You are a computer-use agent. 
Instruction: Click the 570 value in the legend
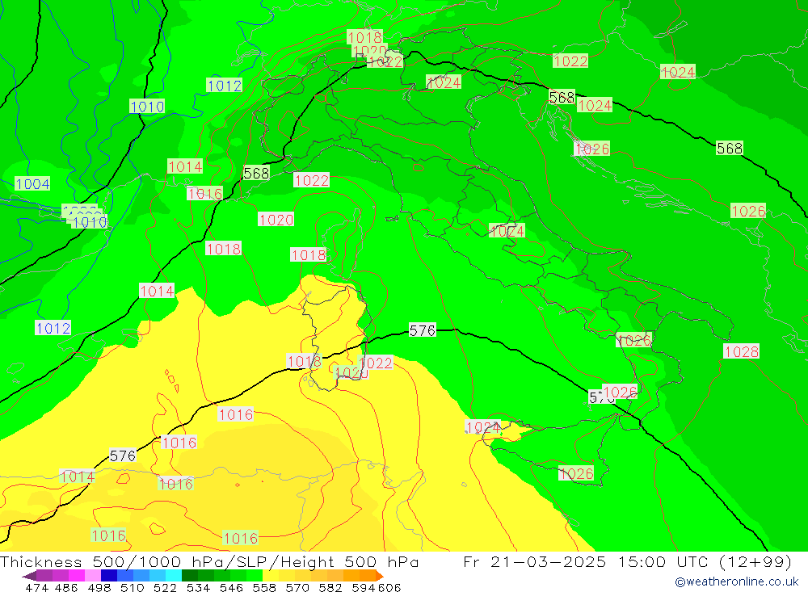(297, 587)
